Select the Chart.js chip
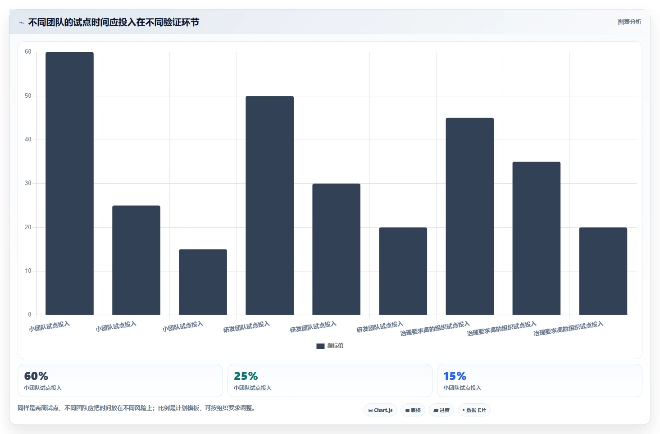Screen dimensions: 660x434 [380, 410]
